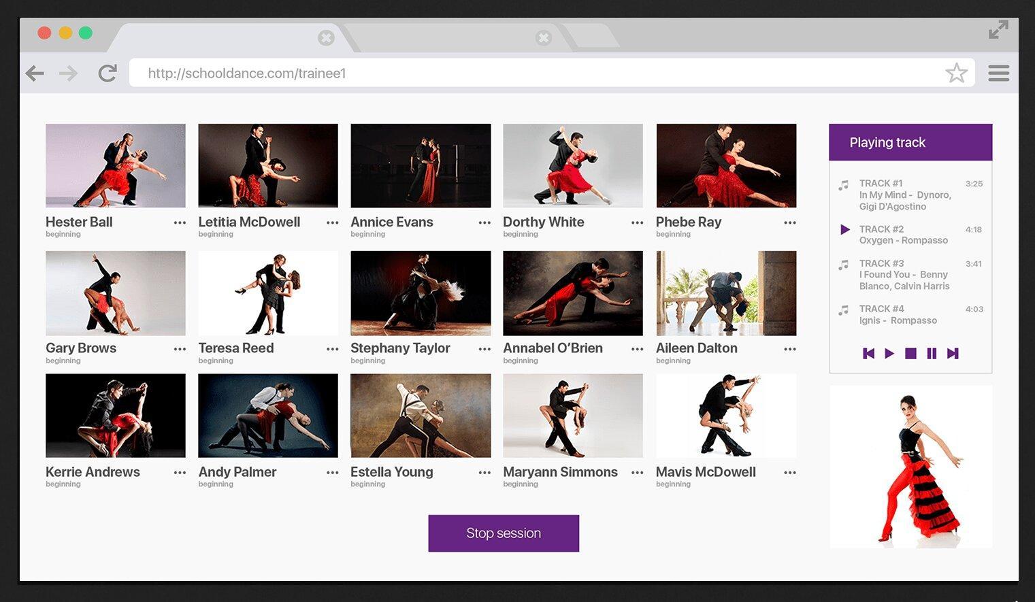
Task: Open Annabel O'Brien's name link
Action: (x=553, y=348)
